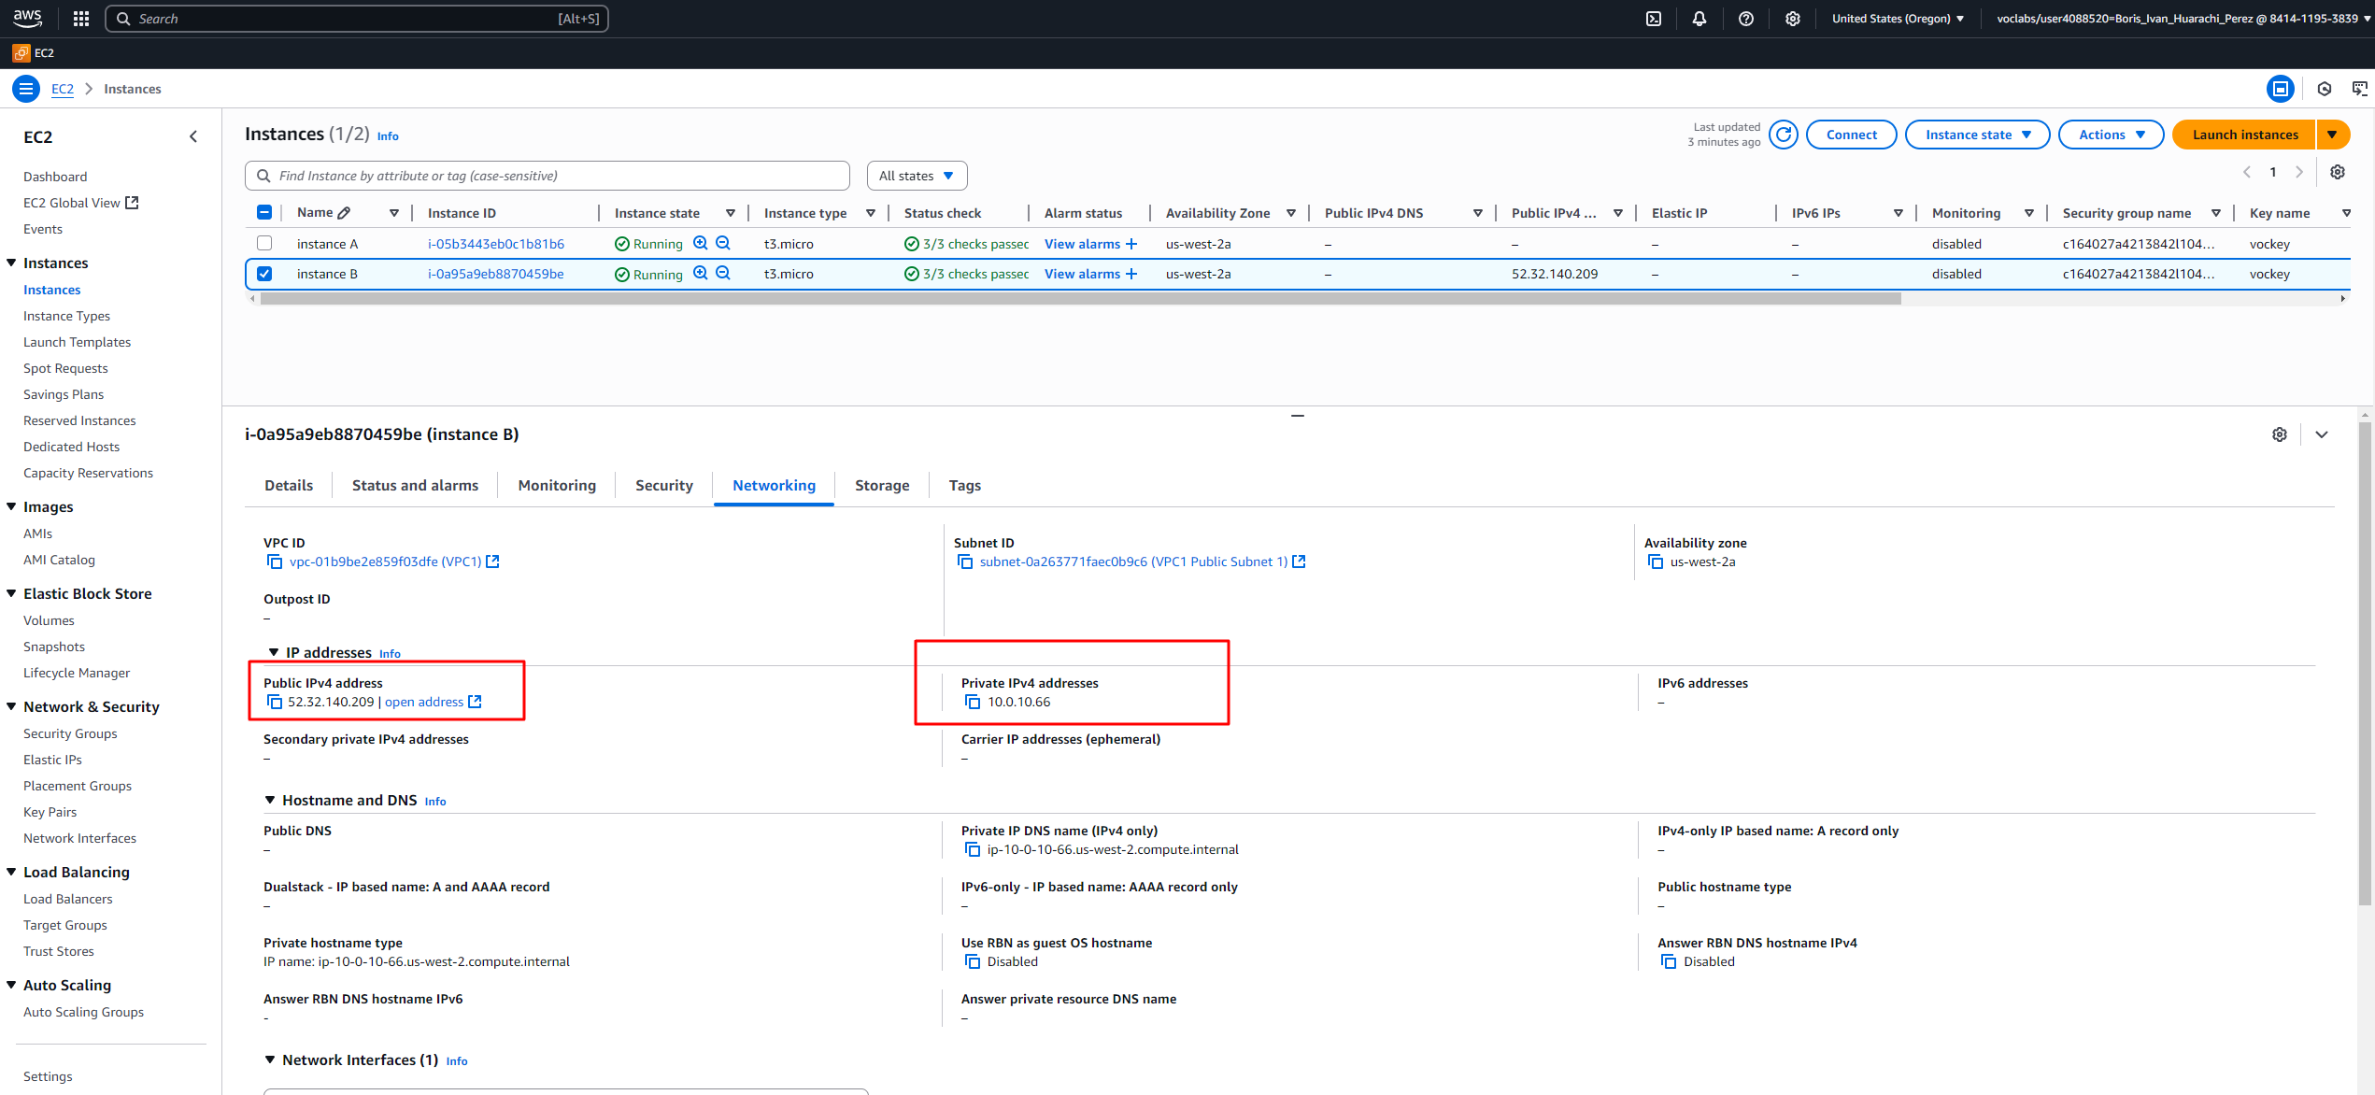Sort by Availability Zone column header
This screenshot has width=2375, height=1095.
[1217, 213]
